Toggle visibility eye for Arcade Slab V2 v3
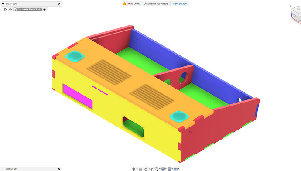 click(10, 10)
